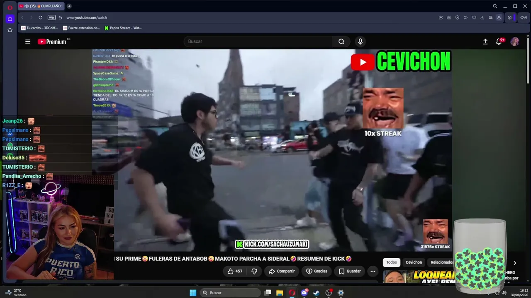Open YouTube create upload button
Image resolution: width=531 pixels, height=298 pixels.
pos(485,41)
